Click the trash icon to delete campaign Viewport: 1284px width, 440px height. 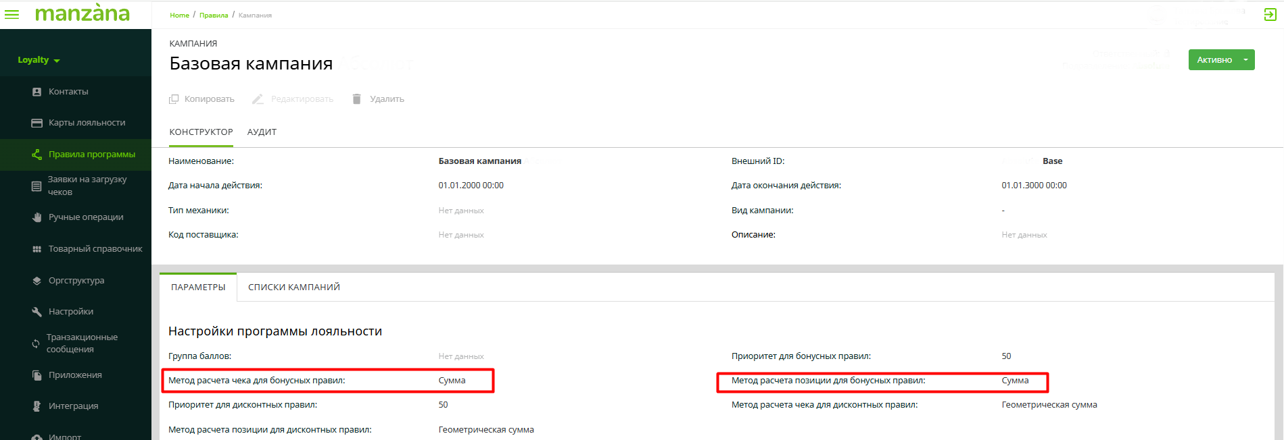click(x=356, y=99)
